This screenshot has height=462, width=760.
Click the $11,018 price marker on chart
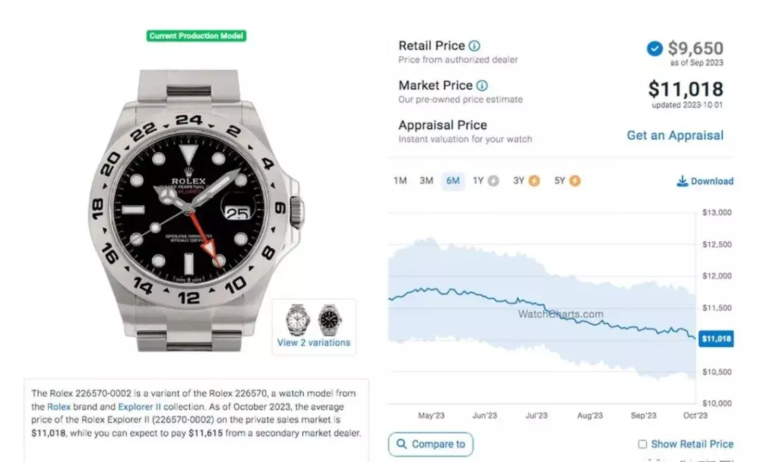coord(716,339)
